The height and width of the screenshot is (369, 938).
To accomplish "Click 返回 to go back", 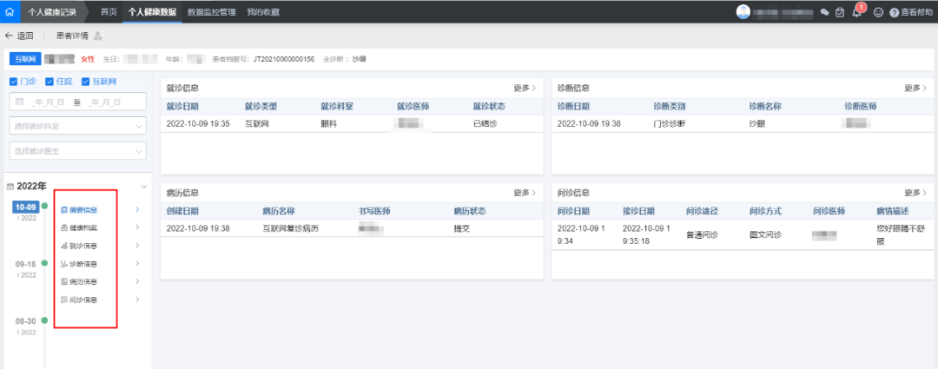I will (x=25, y=36).
